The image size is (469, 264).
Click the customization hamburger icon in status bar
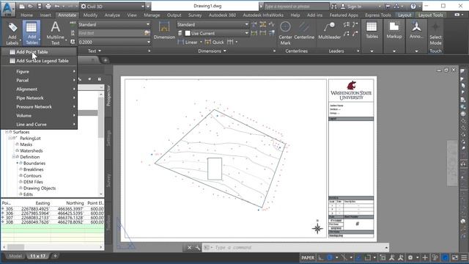[464, 257]
